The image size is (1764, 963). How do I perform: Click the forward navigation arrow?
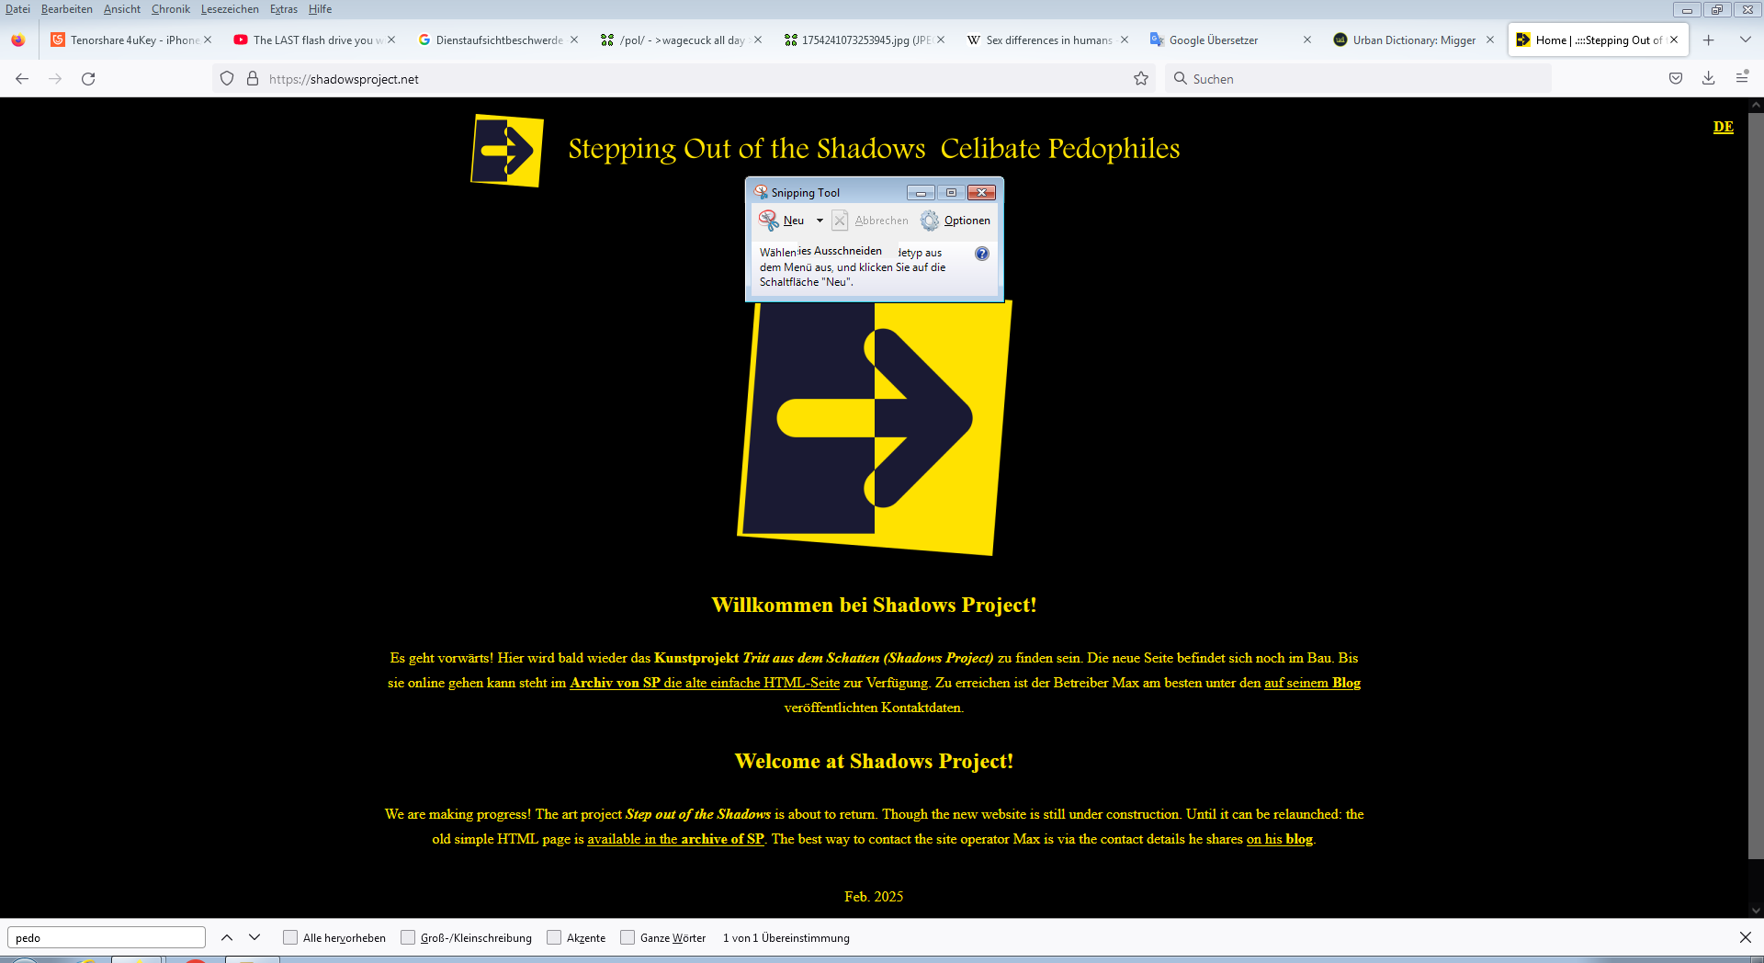(x=55, y=79)
